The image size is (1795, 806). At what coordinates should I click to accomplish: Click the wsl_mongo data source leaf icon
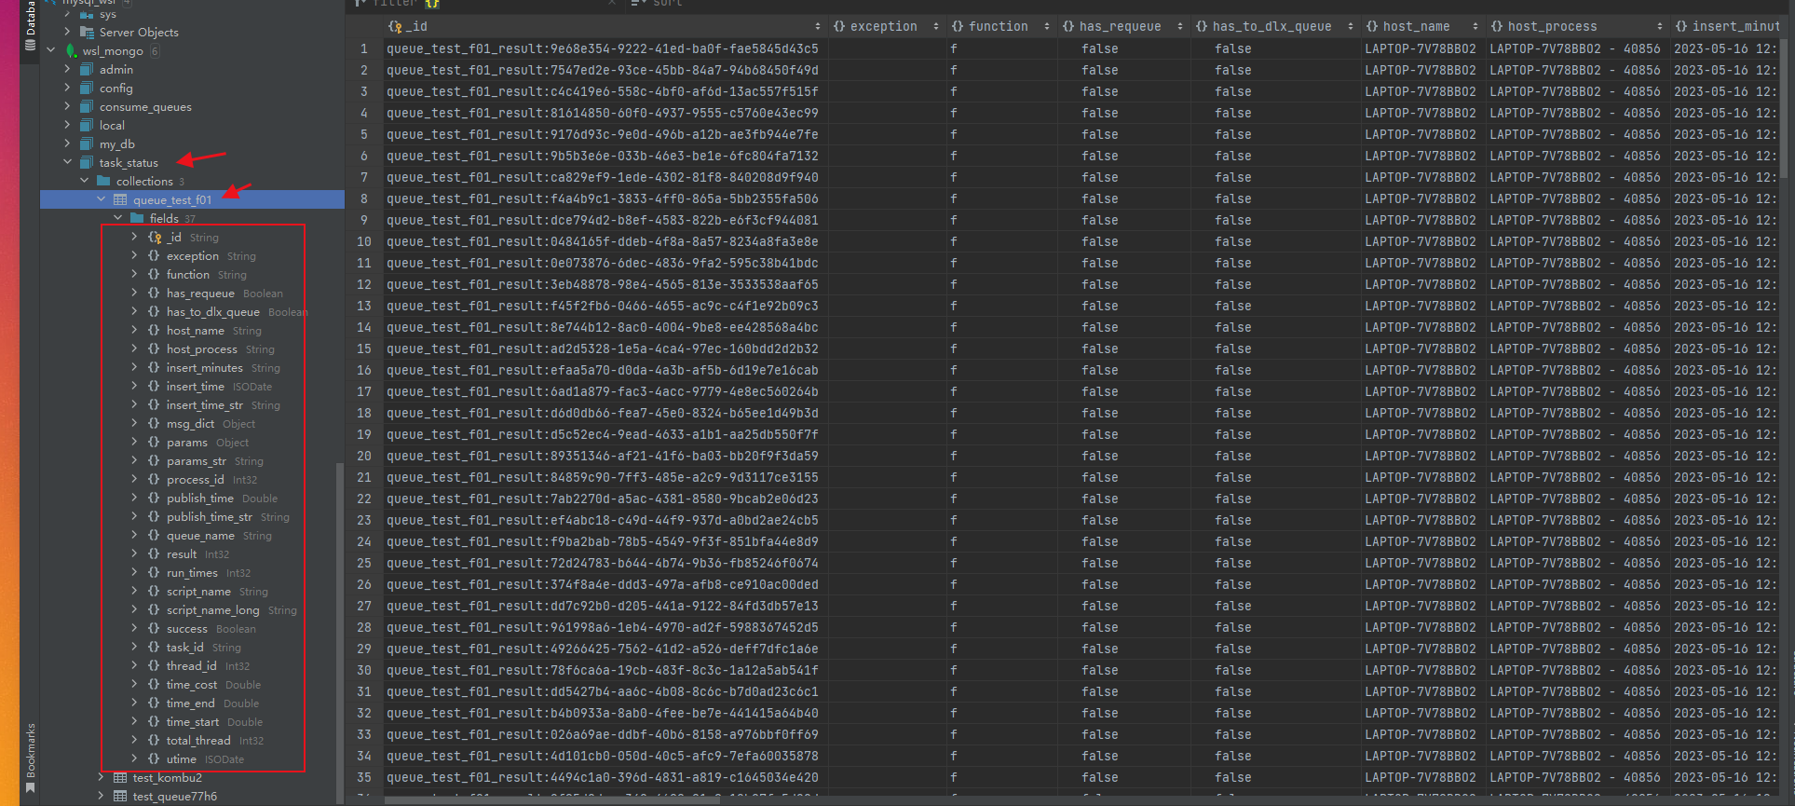click(x=72, y=51)
